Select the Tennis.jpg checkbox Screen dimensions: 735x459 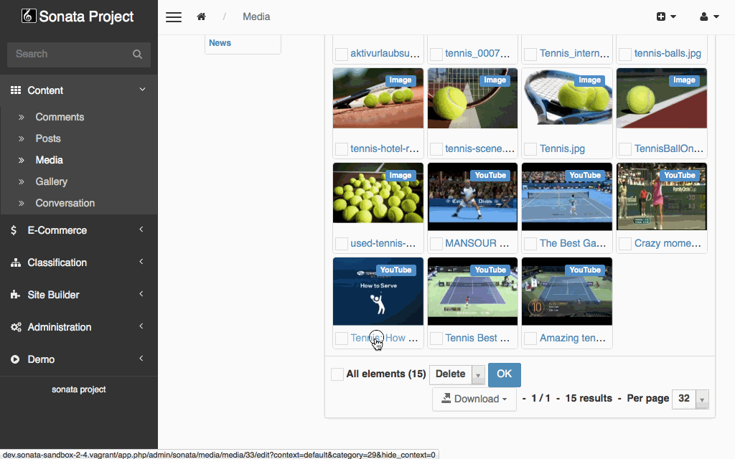530,149
